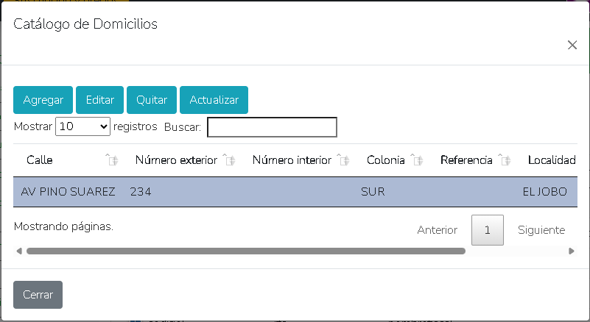This screenshot has width=590, height=322.
Task: Go to the Siguiente page
Action: click(x=541, y=230)
